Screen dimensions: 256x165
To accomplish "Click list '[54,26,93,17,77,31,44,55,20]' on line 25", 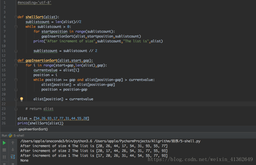I will coord(61,118).
